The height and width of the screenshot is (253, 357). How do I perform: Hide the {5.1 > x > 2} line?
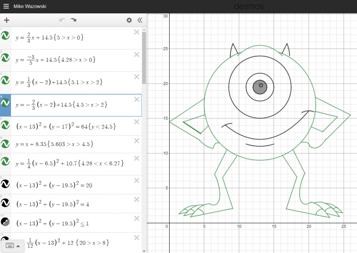pos(5,80)
